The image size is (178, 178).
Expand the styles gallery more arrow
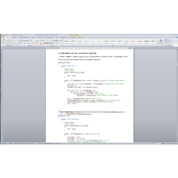[x=158, y=44]
